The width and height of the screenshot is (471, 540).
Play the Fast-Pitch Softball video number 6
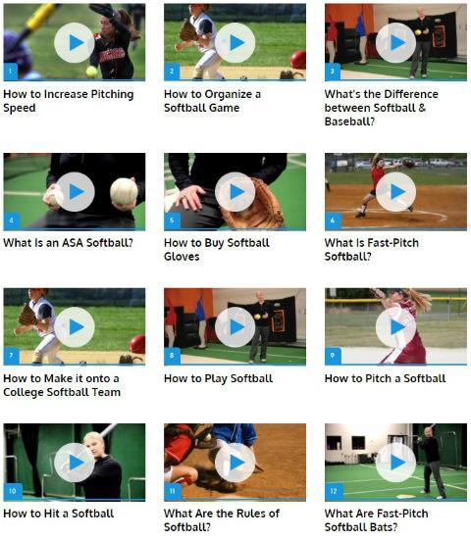click(395, 192)
